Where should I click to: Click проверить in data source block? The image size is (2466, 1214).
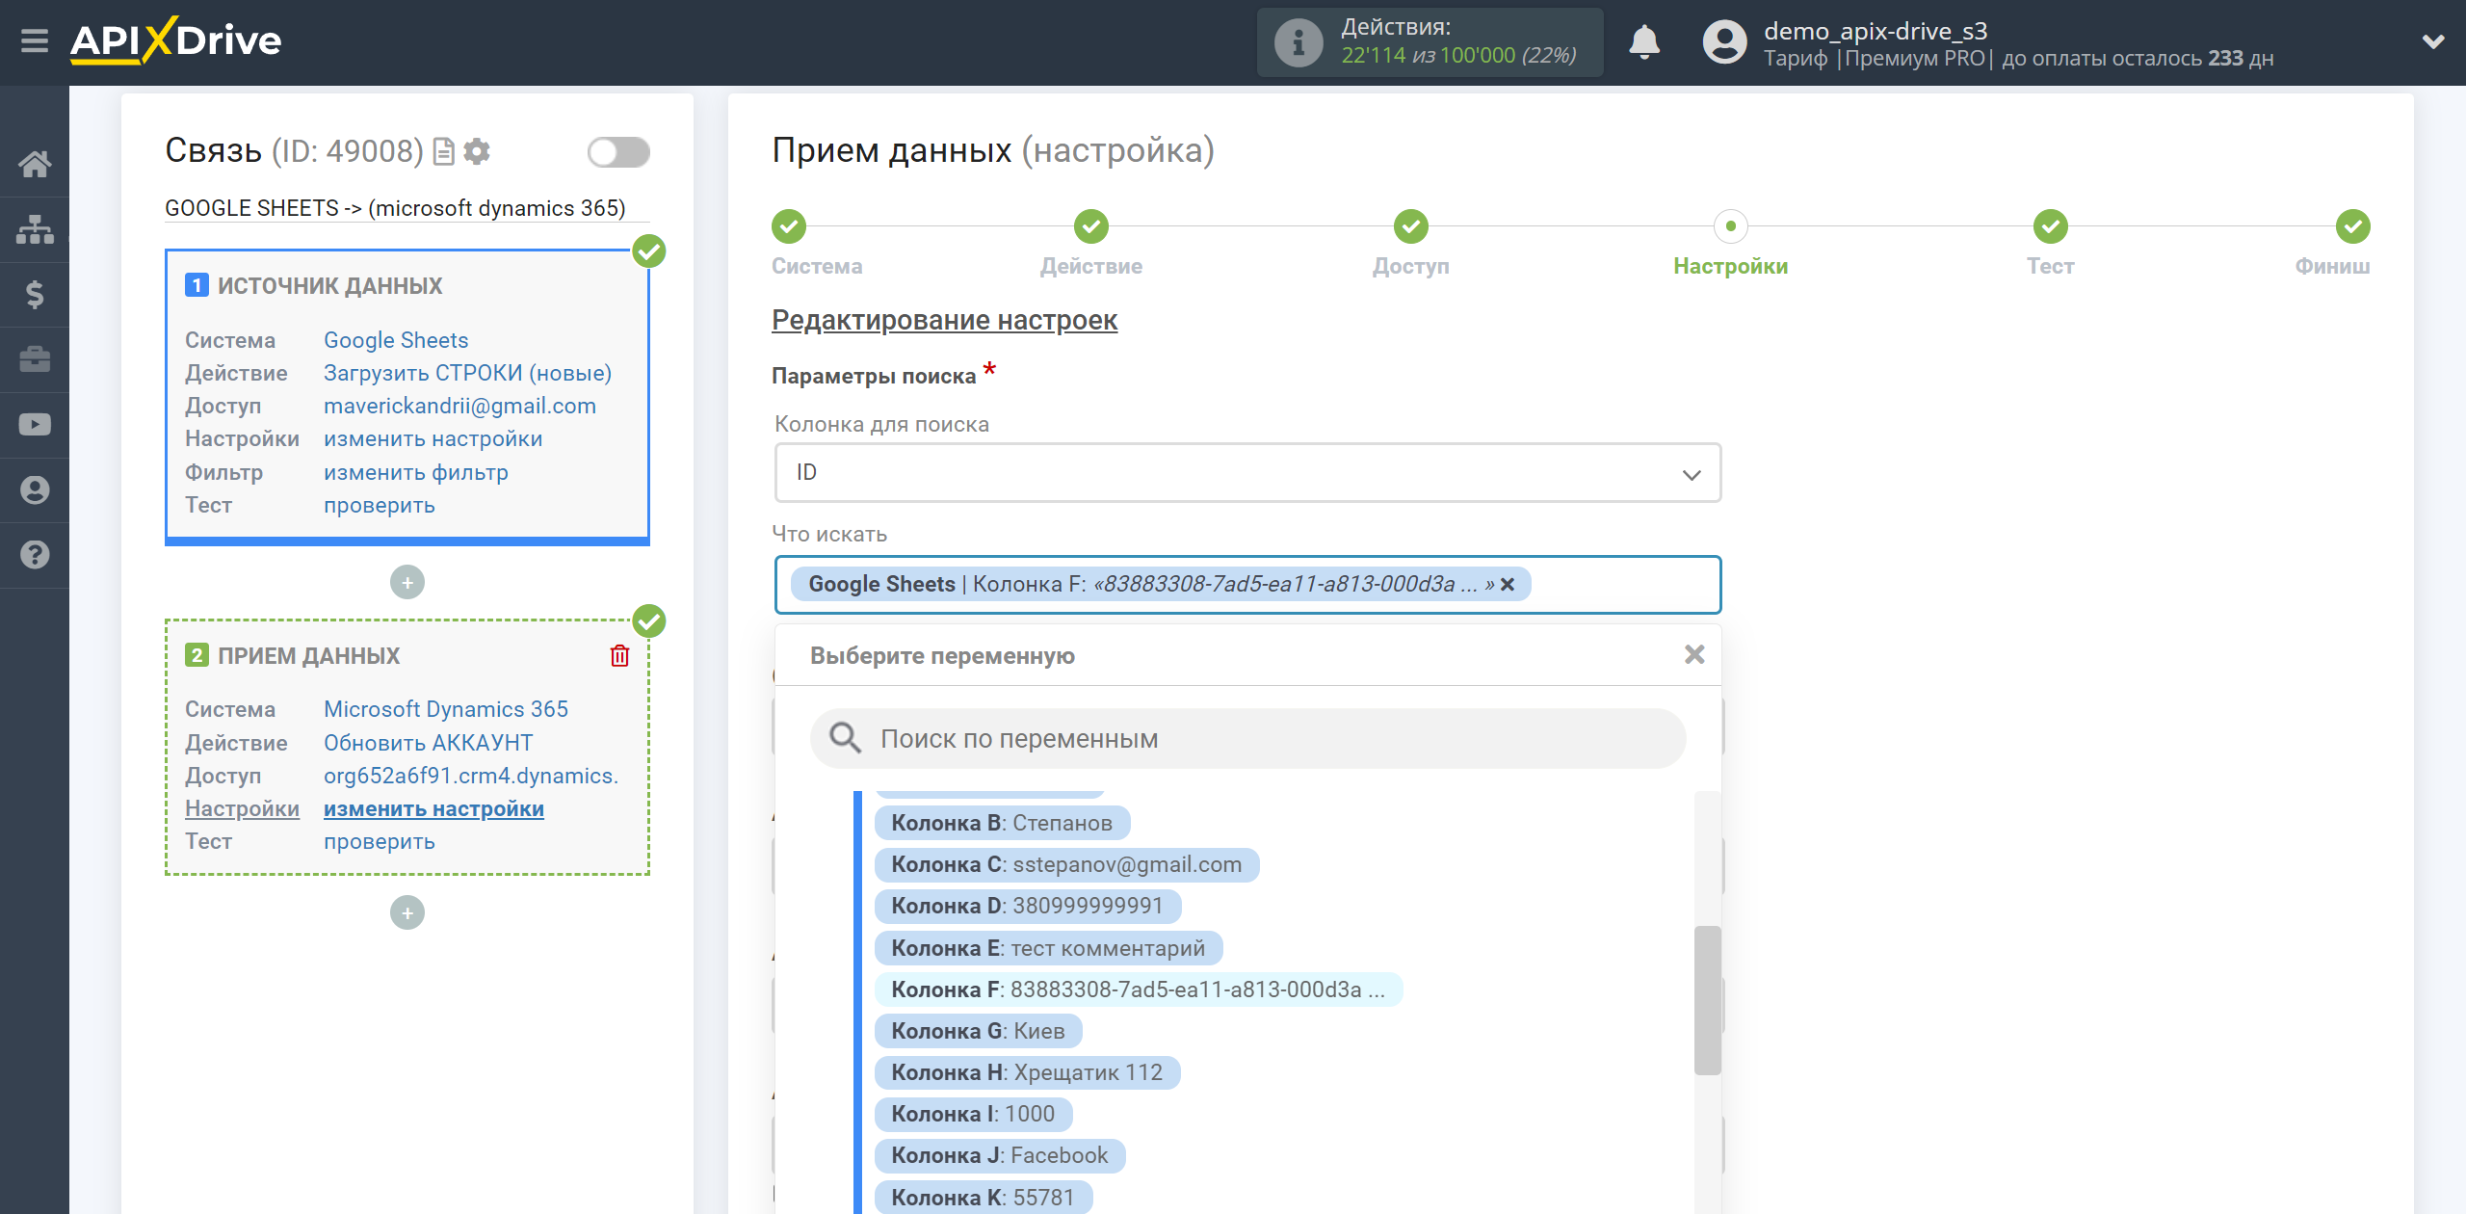[379, 505]
